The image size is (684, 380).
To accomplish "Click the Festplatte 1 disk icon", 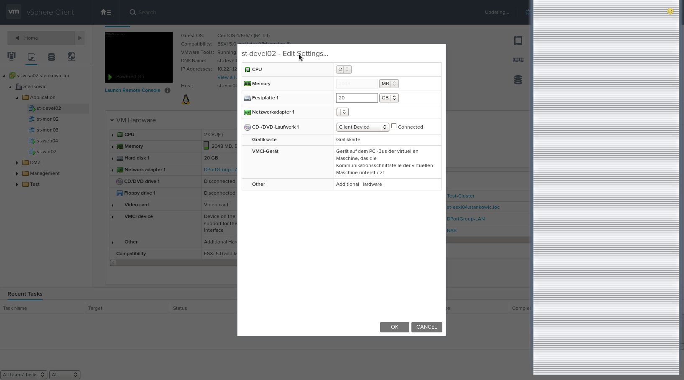I will point(248,98).
